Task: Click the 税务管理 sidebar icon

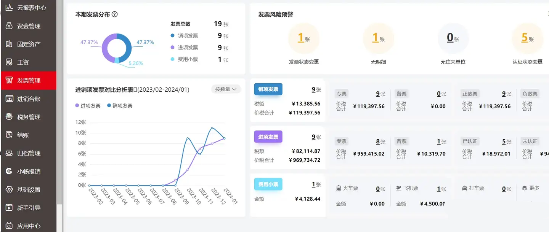Action: click(9, 117)
